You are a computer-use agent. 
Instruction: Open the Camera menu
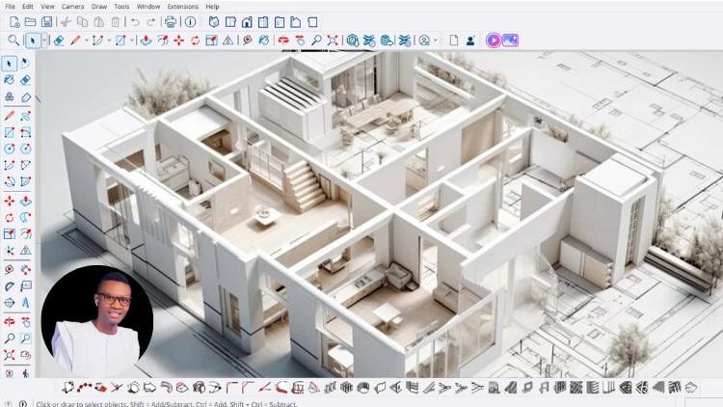[72, 7]
